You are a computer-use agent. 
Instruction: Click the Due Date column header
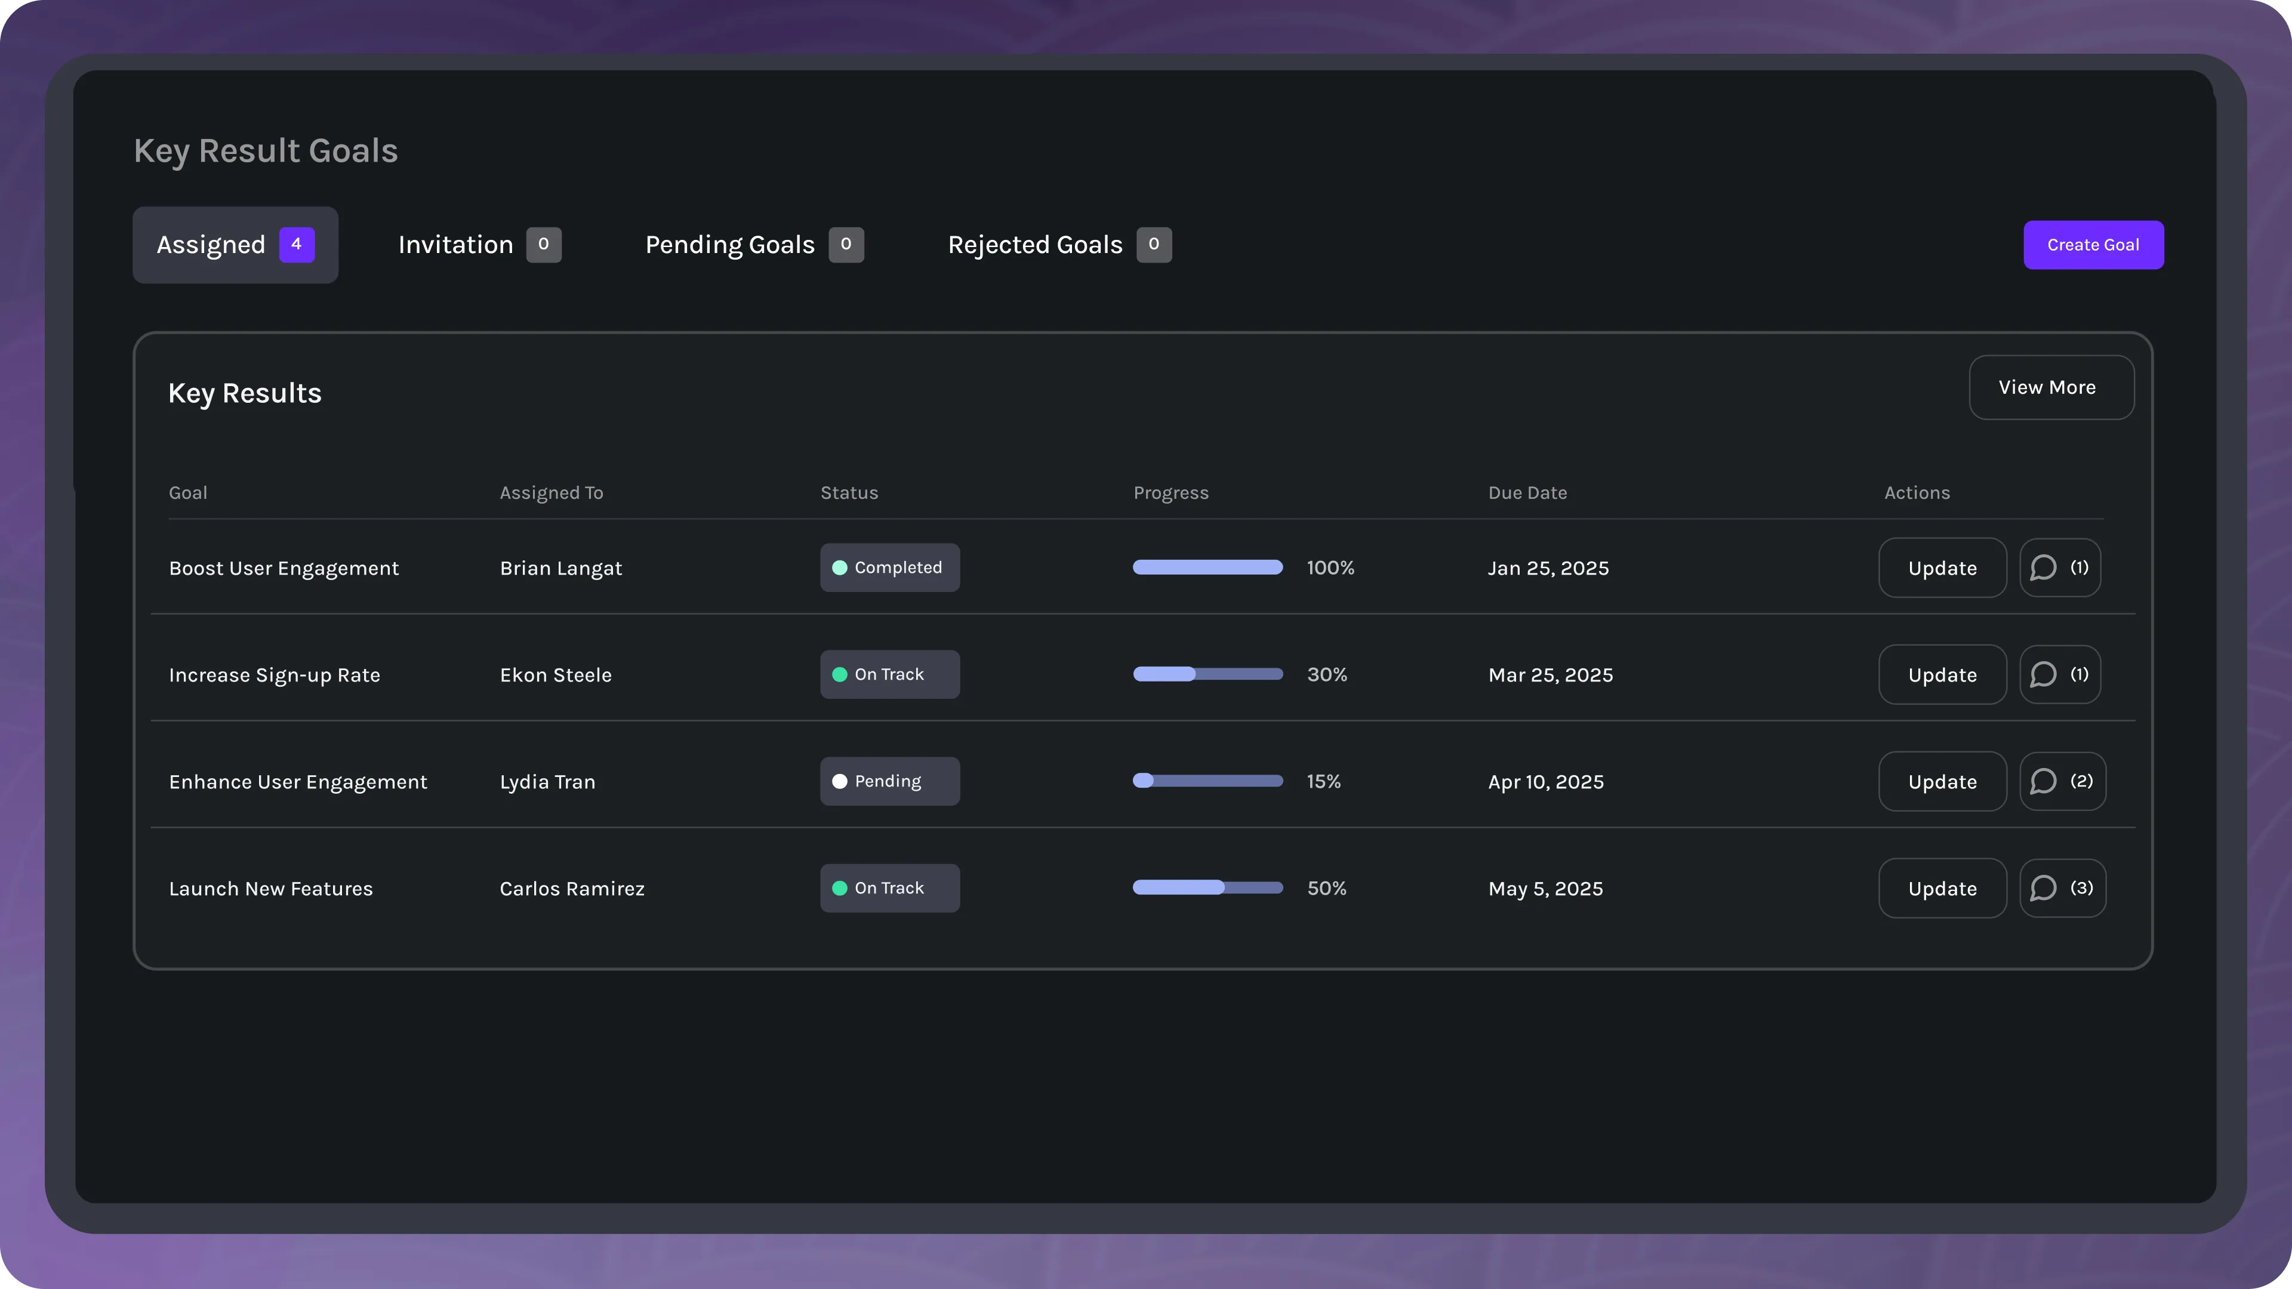[1527, 493]
